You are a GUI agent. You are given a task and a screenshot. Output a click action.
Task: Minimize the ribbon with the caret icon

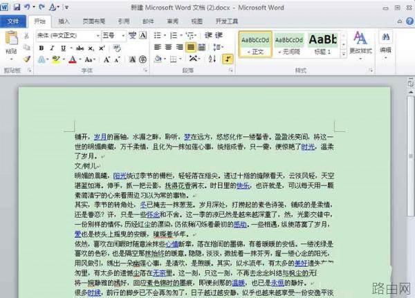point(400,21)
